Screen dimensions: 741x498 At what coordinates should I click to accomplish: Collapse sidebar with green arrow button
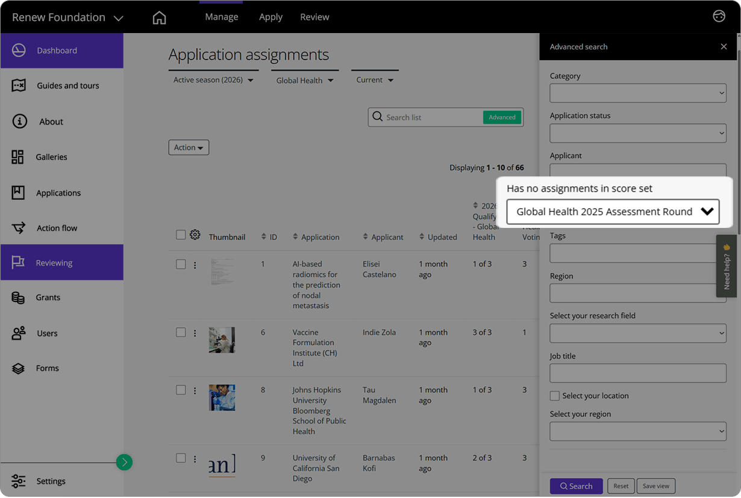tap(124, 462)
